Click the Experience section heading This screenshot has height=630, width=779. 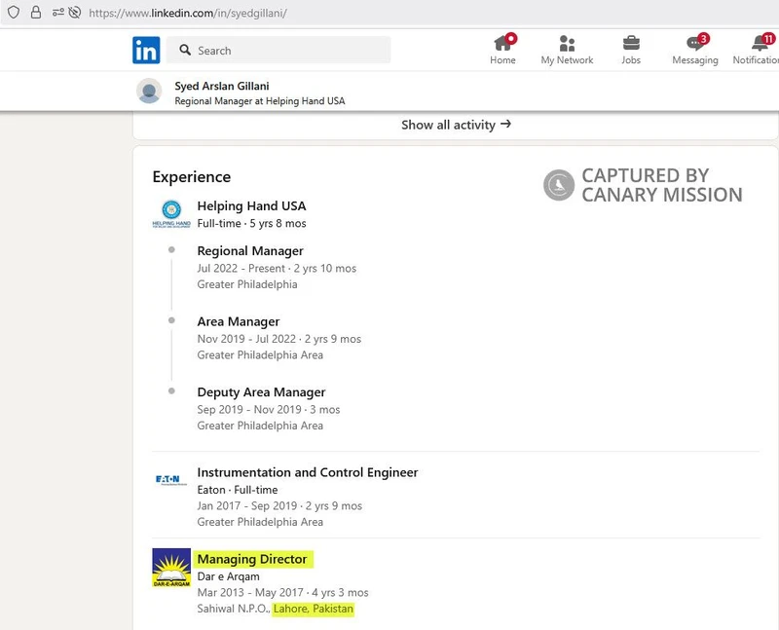[x=191, y=177]
